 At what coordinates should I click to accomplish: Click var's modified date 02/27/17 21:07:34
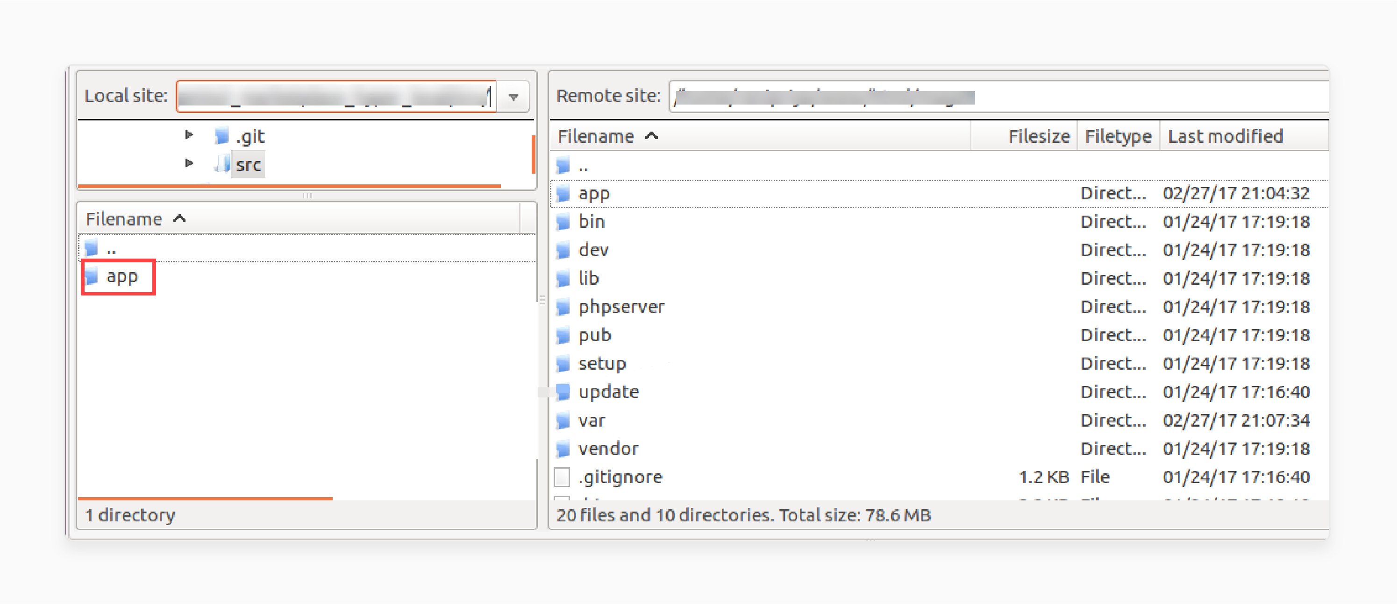tap(1236, 421)
